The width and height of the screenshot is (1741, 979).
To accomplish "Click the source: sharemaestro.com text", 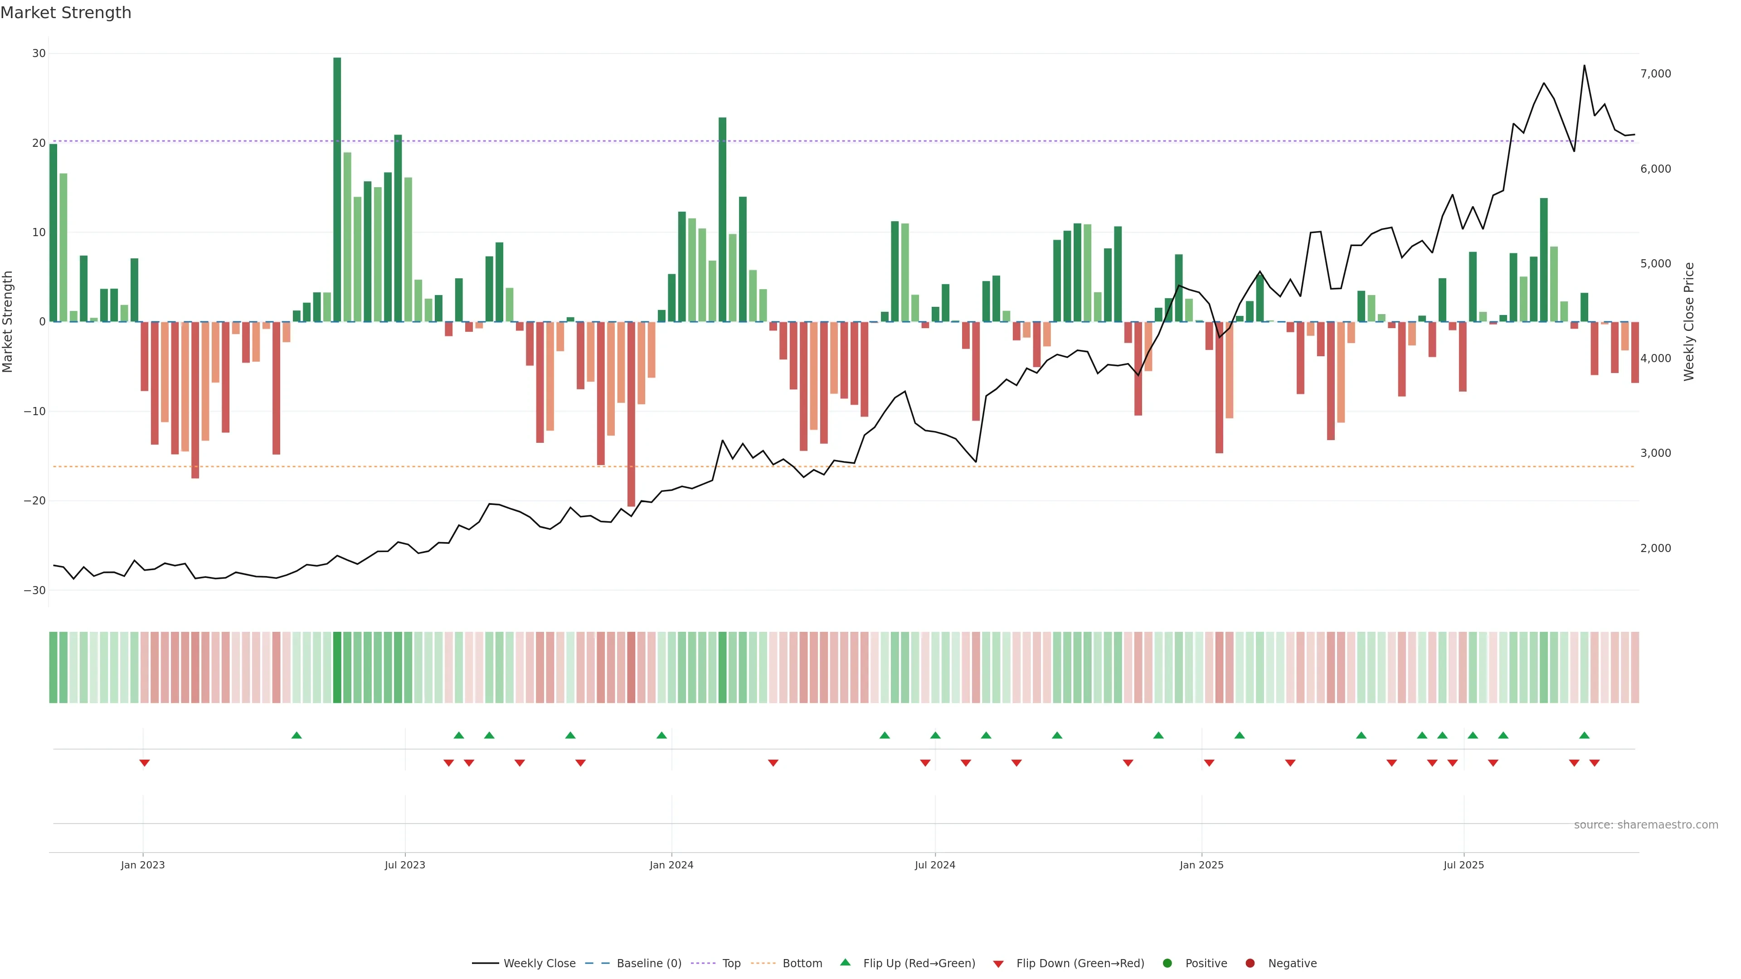I will [x=1646, y=824].
